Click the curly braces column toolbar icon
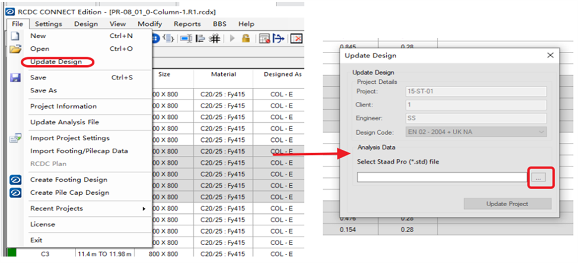Screen dimensions: 578x263 pyautogui.click(x=168, y=38)
